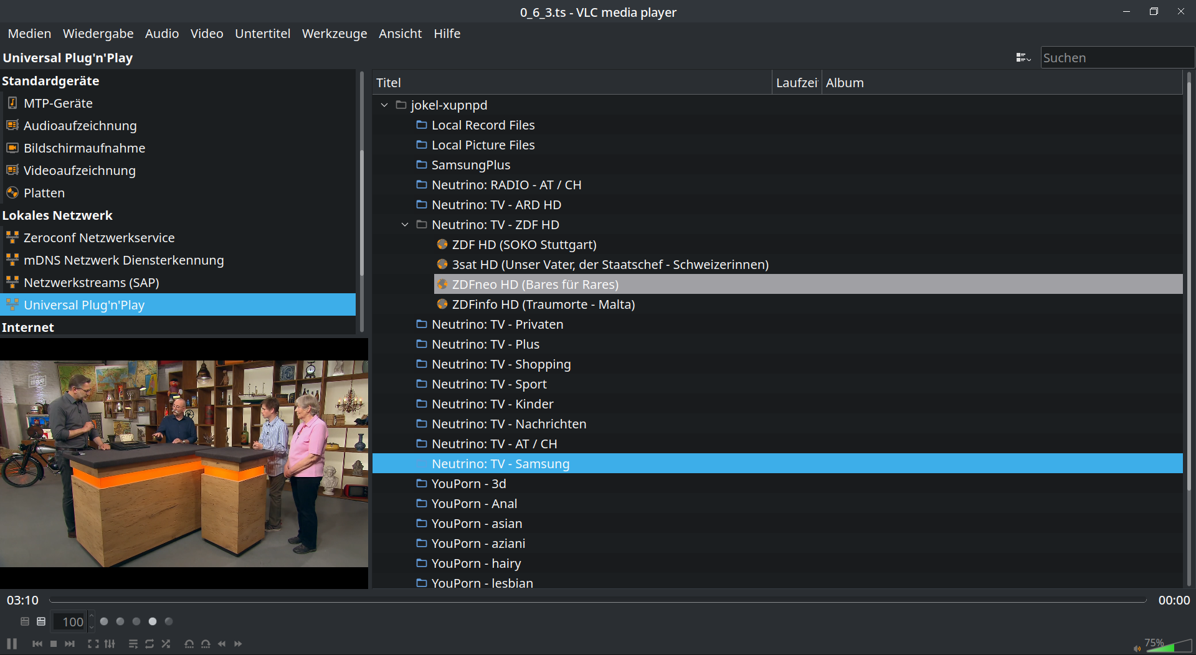Toggle random shuffle playback

166,644
